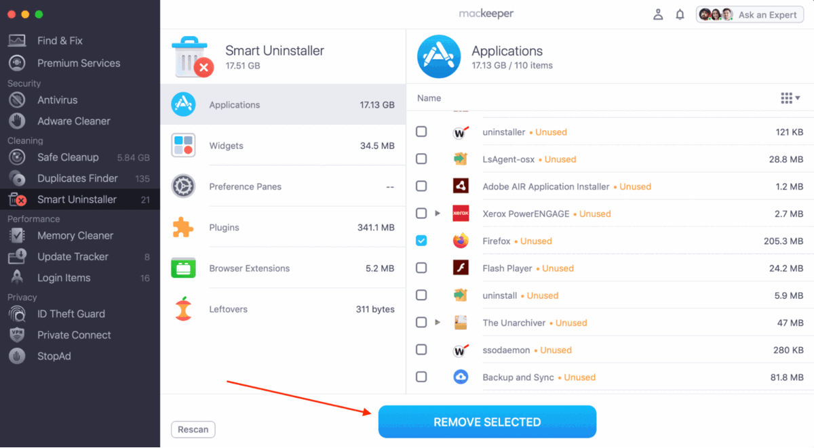Open ID Theft Guard fingerprint icon
The image size is (814, 448).
[x=17, y=314]
